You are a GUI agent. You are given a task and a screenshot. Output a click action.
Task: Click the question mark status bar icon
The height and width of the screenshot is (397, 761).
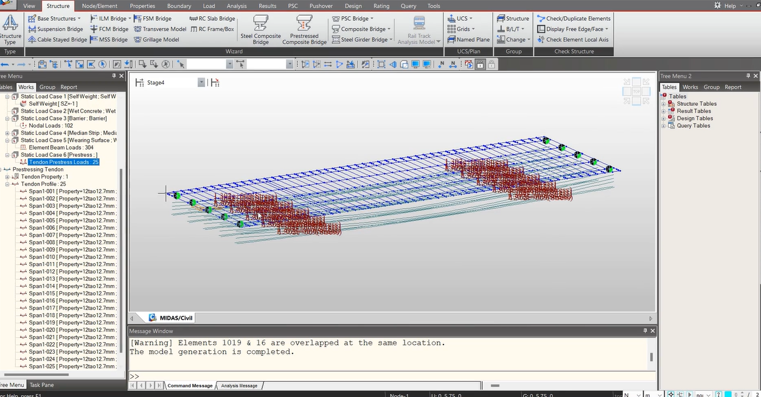718,394
